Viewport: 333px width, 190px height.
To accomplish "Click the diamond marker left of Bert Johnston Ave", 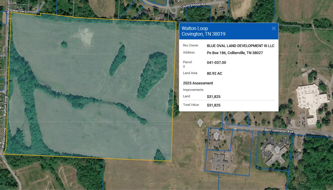I will (x=200, y=123).
